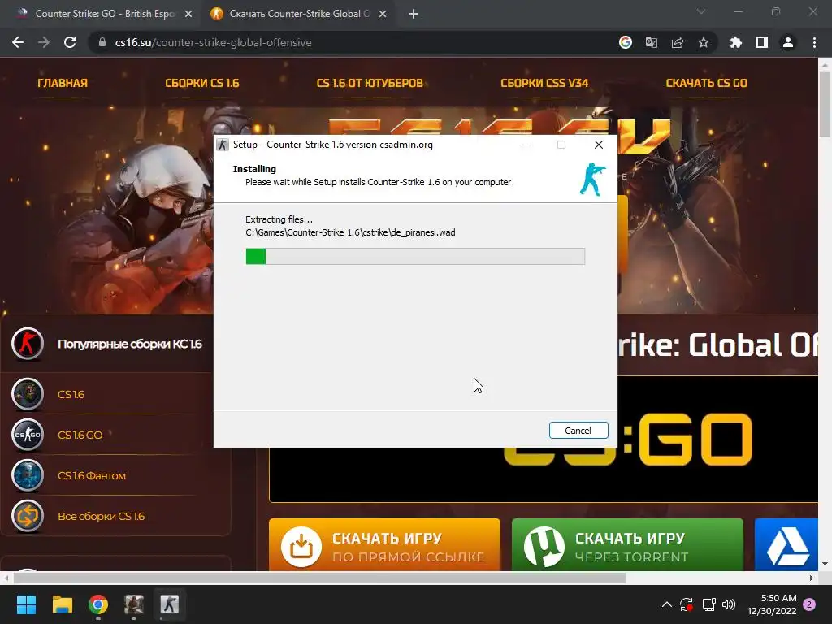Screen dimensions: 832x624
Task: Click Скачать игру через torrent button
Action: point(627,545)
